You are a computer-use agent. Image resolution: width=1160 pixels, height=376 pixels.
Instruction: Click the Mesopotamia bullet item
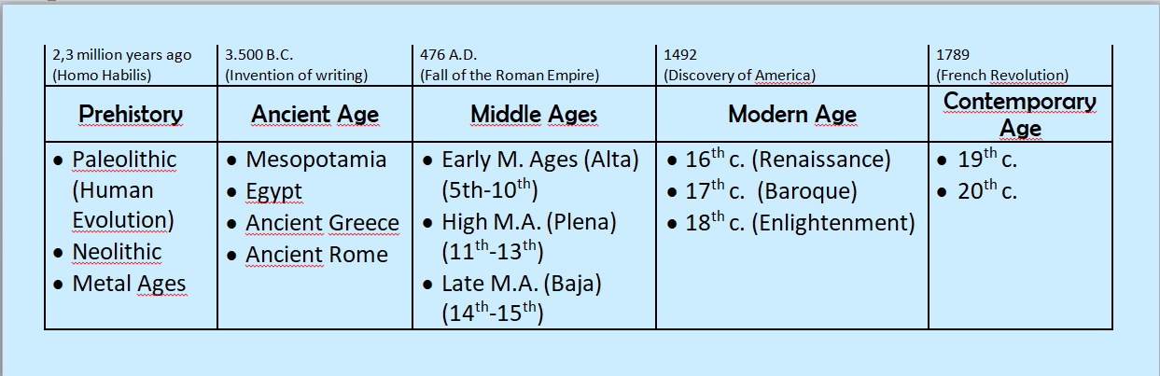(315, 160)
